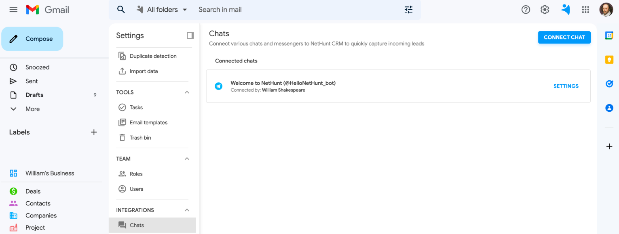Click the Snoozed clock icon

pyautogui.click(x=13, y=67)
